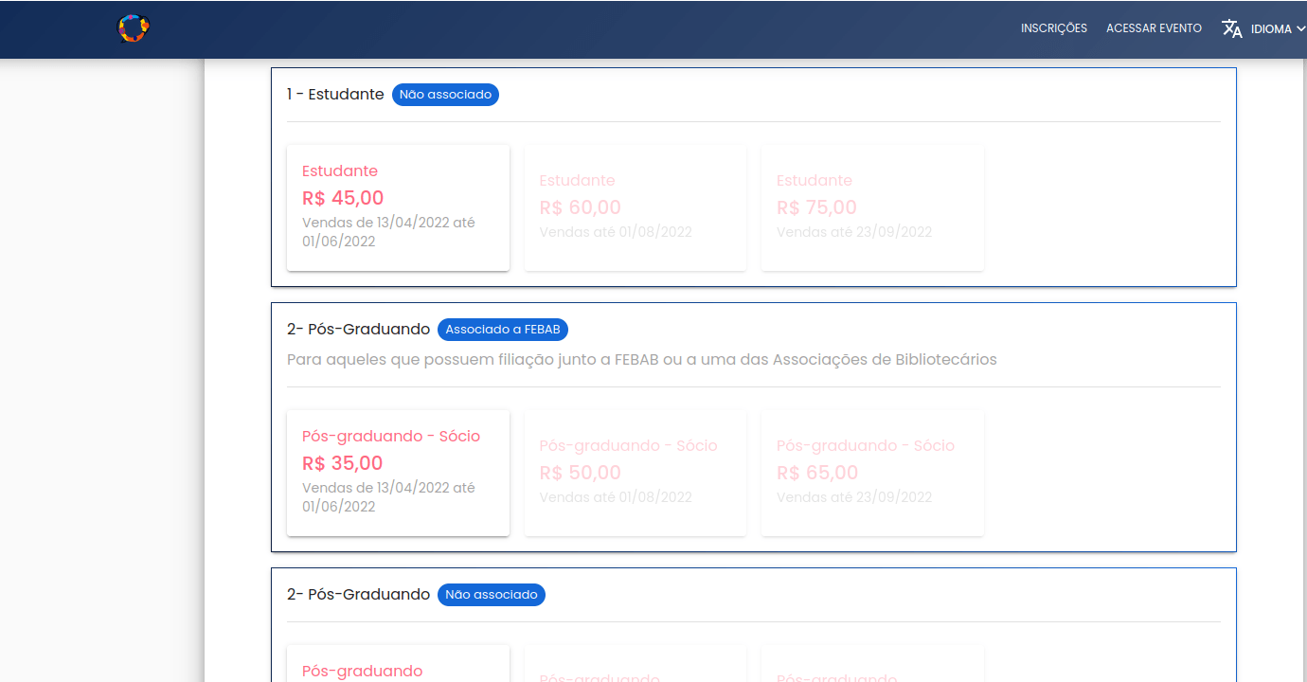The width and height of the screenshot is (1307, 682).
Task: Click the circular event logo in header
Action: point(134,28)
